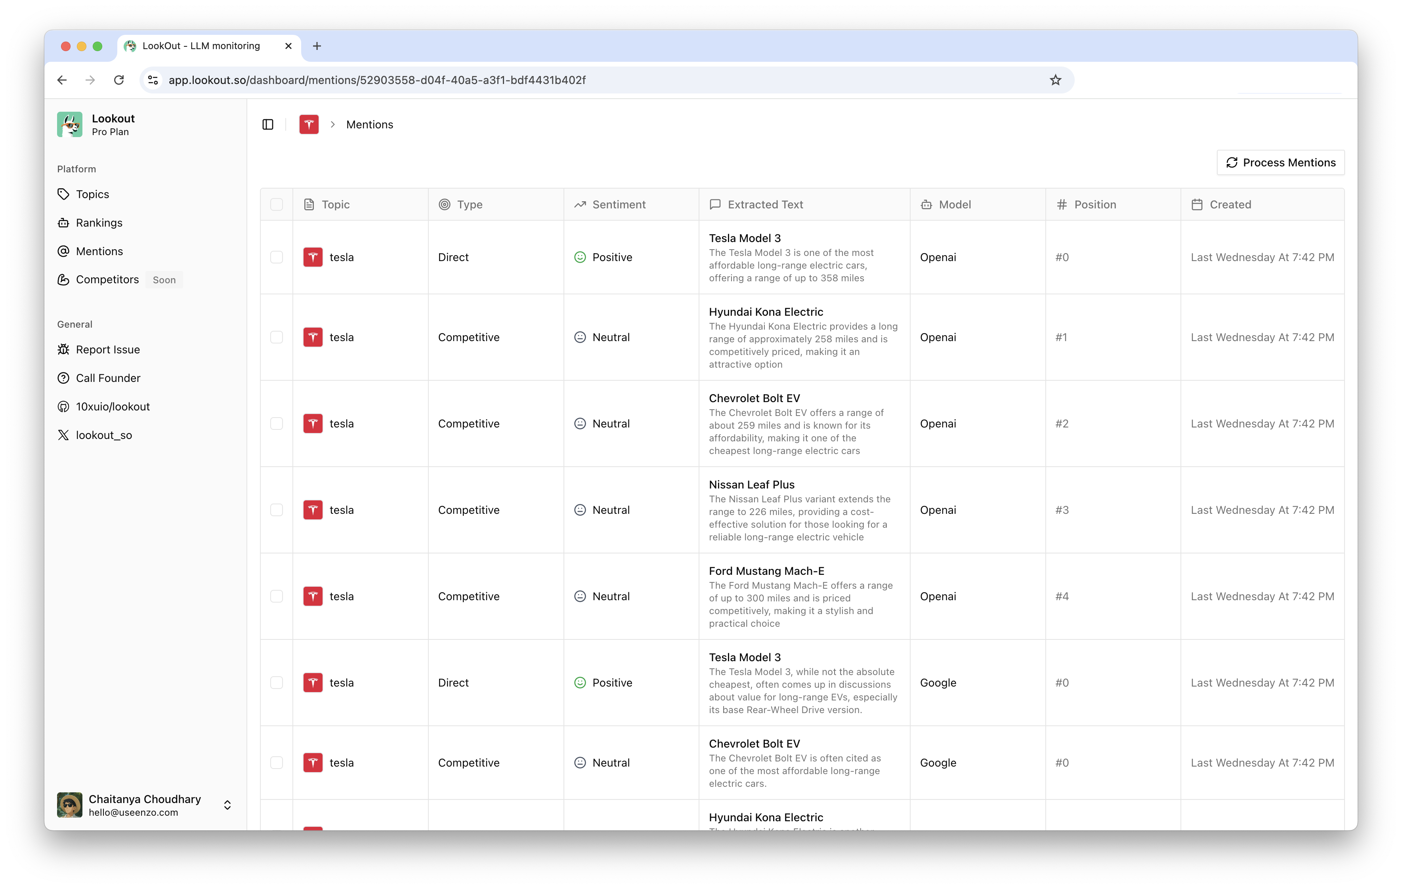Viewport: 1402px width, 889px height.
Task: Check the Openai Chevrolet Bolt EV row
Action: click(277, 424)
